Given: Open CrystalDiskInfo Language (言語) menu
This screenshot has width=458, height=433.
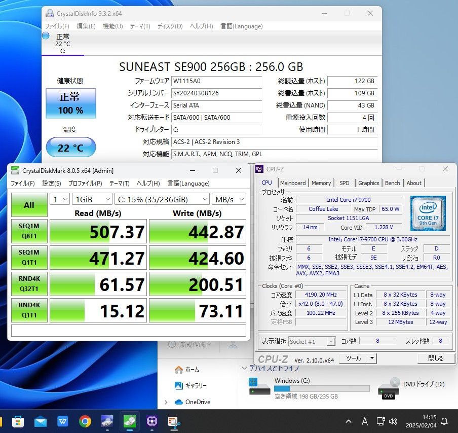Looking at the screenshot, I should click(242, 26).
